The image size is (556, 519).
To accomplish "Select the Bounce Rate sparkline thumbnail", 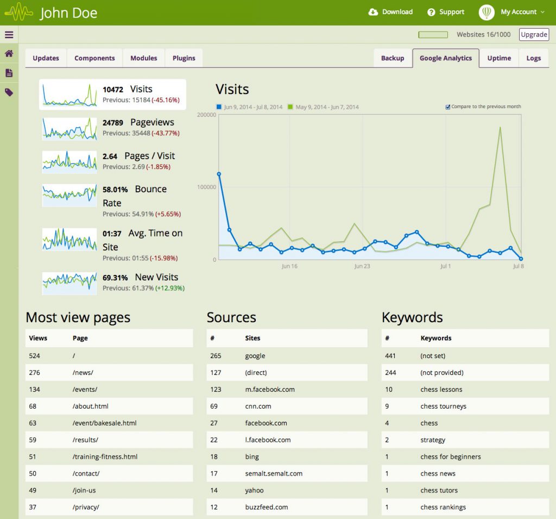I will [x=69, y=195].
